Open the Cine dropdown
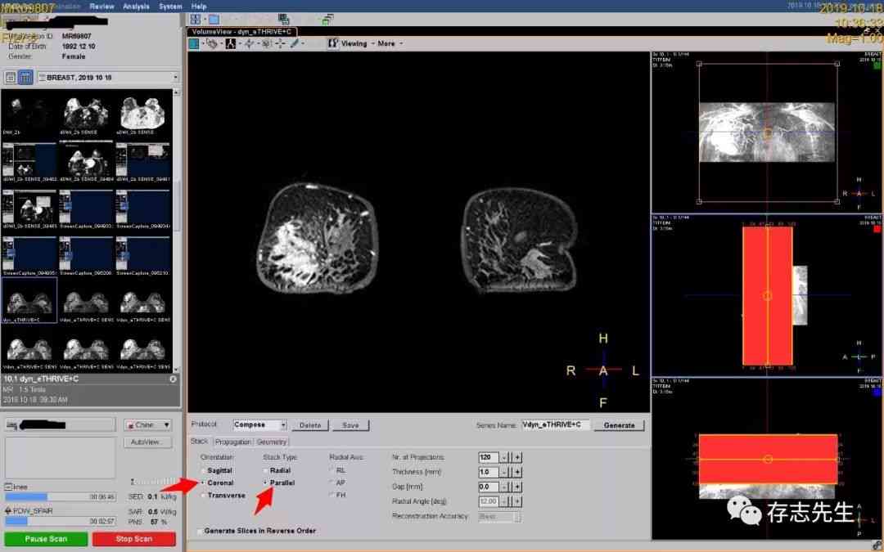This screenshot has height=552, width=884. [147, 424]
